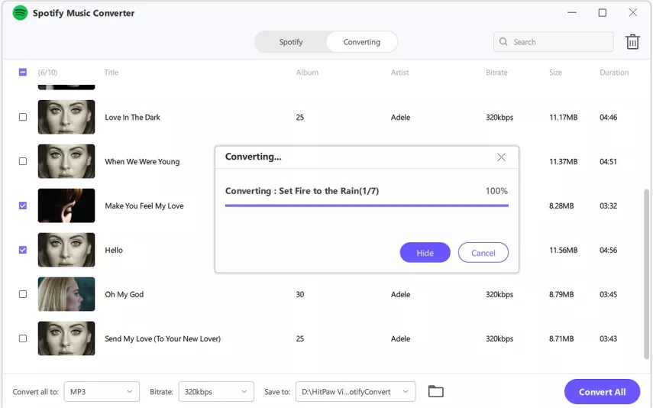Select the Converting tab
The height and width of the screenshot is (408, 653).
coord(362,42)
